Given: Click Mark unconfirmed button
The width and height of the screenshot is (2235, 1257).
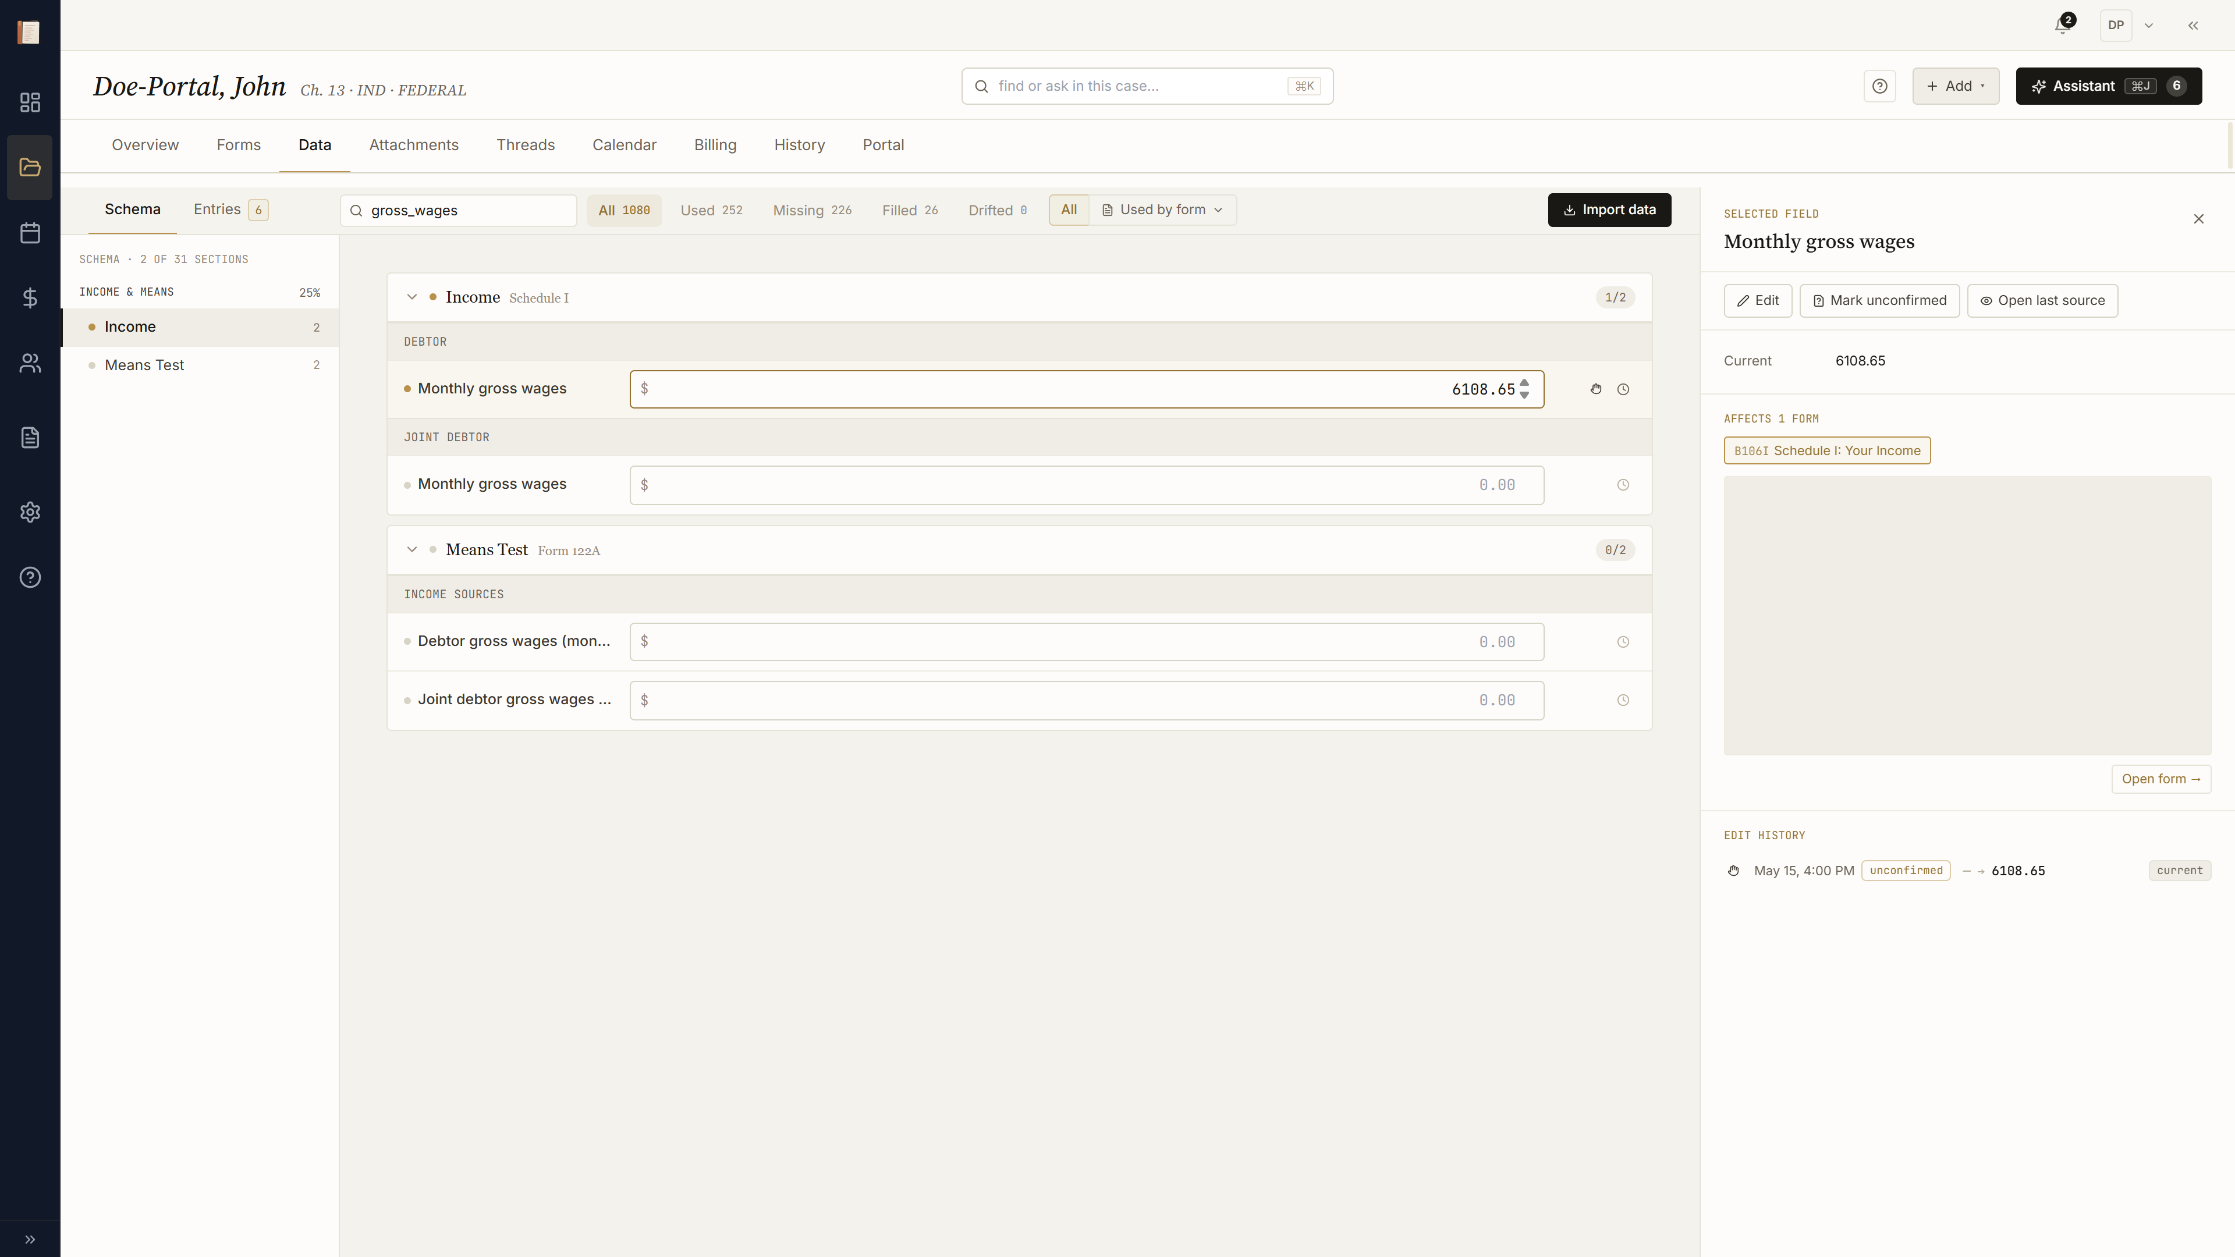Looking at the screenshot, I should [x=1879, y=300].
